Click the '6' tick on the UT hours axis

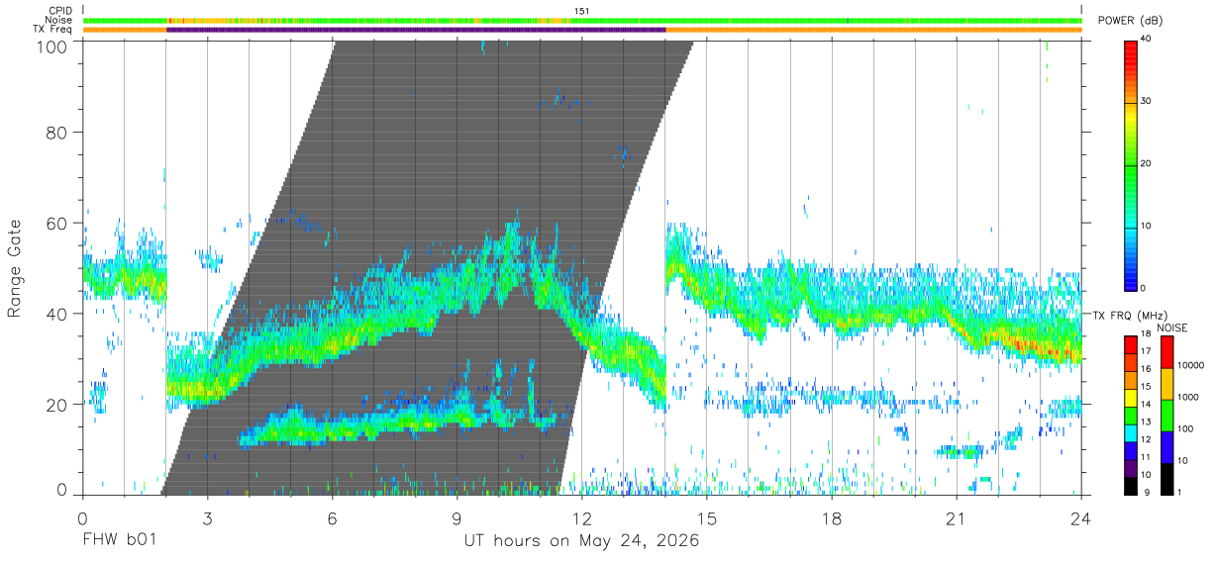(x=333, y=516)
